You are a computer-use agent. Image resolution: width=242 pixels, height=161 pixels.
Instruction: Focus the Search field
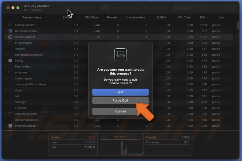205,8
